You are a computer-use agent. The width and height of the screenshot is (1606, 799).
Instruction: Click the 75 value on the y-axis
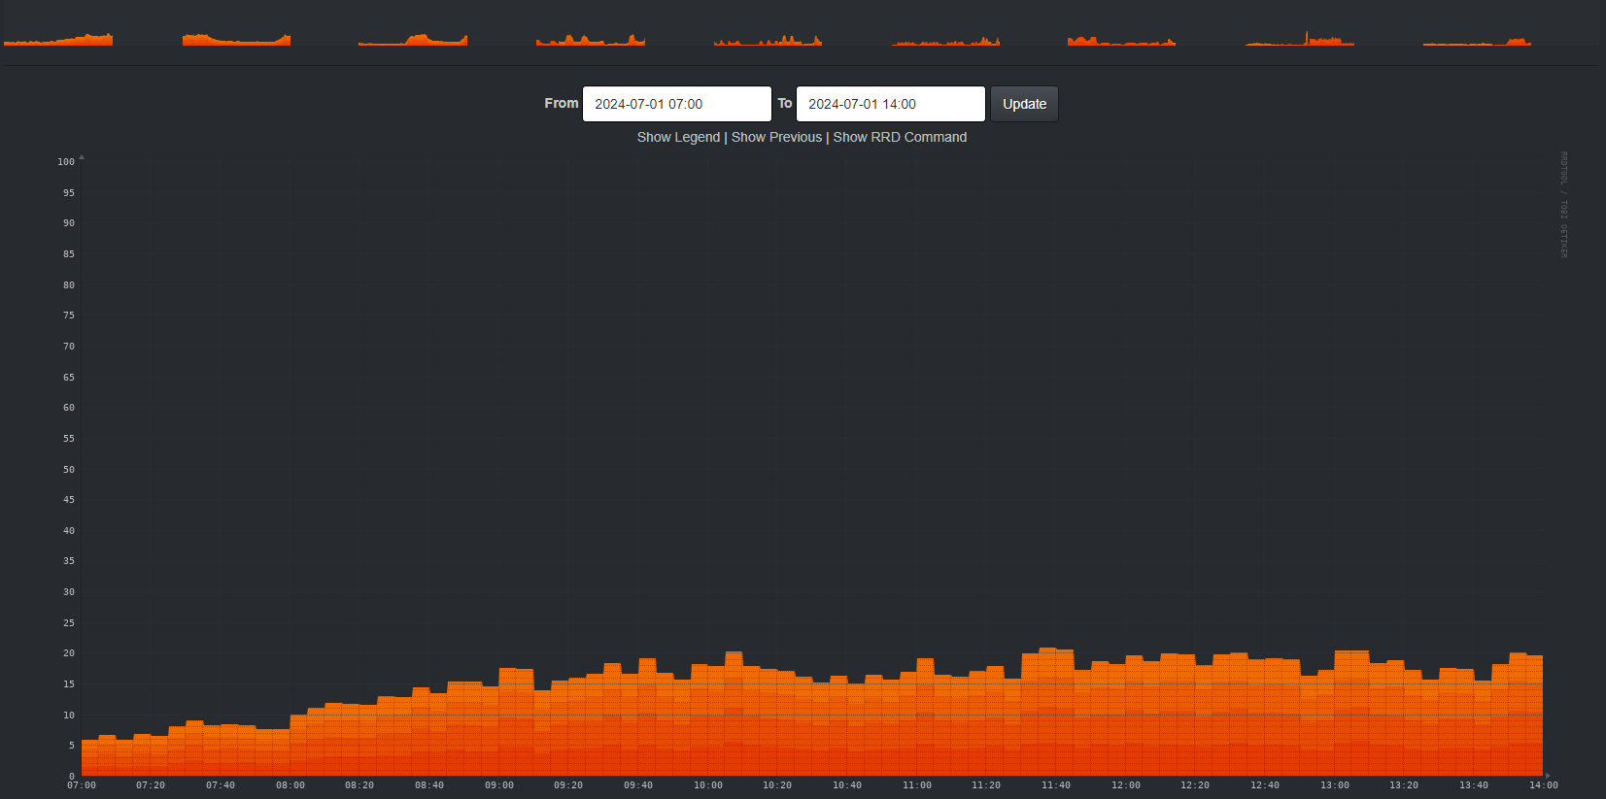tap(69, 316)
